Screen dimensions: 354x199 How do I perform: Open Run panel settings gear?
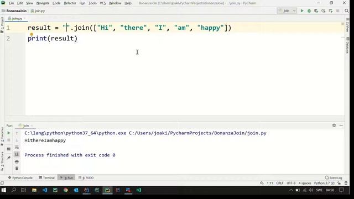point(334,125)
